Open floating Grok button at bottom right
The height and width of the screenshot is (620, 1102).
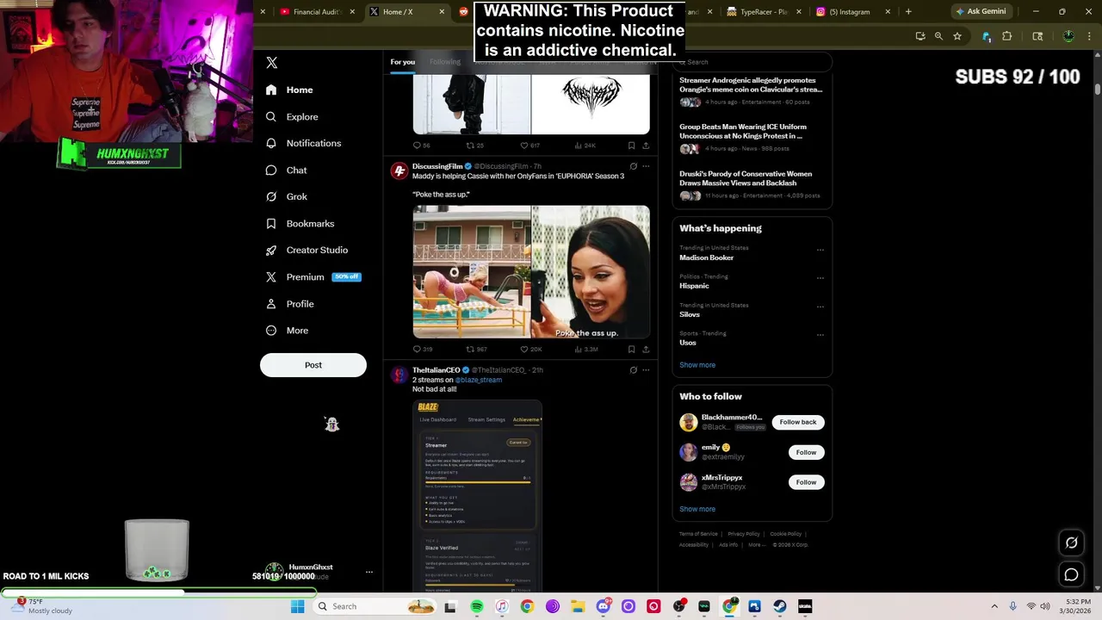click(x=1072, y=542)
